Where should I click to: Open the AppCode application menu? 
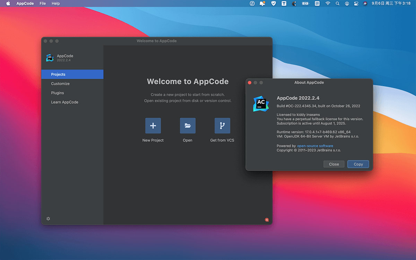(25, 3)
